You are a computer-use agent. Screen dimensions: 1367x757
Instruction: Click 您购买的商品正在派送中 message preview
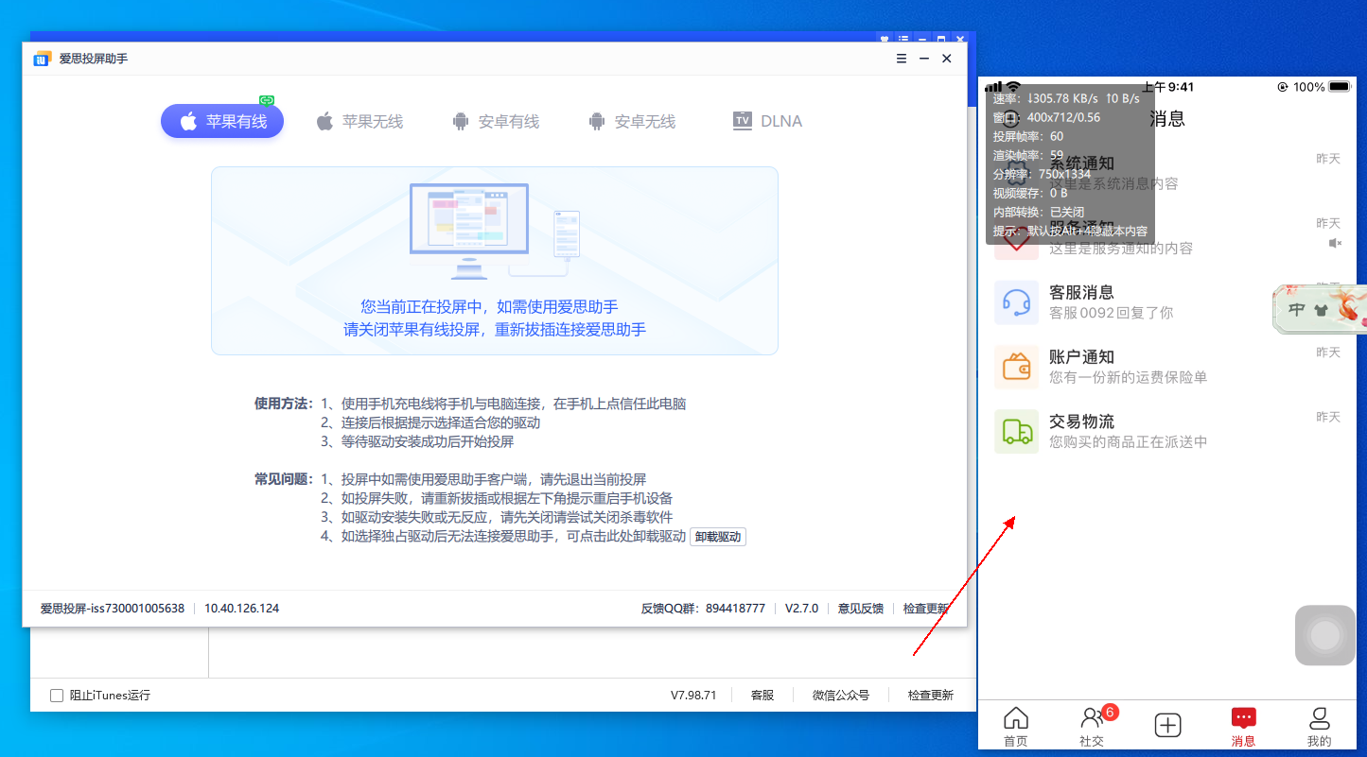[x=1129, y=441]
